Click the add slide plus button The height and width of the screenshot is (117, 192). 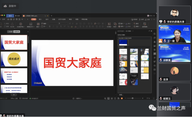pos(14,95)
